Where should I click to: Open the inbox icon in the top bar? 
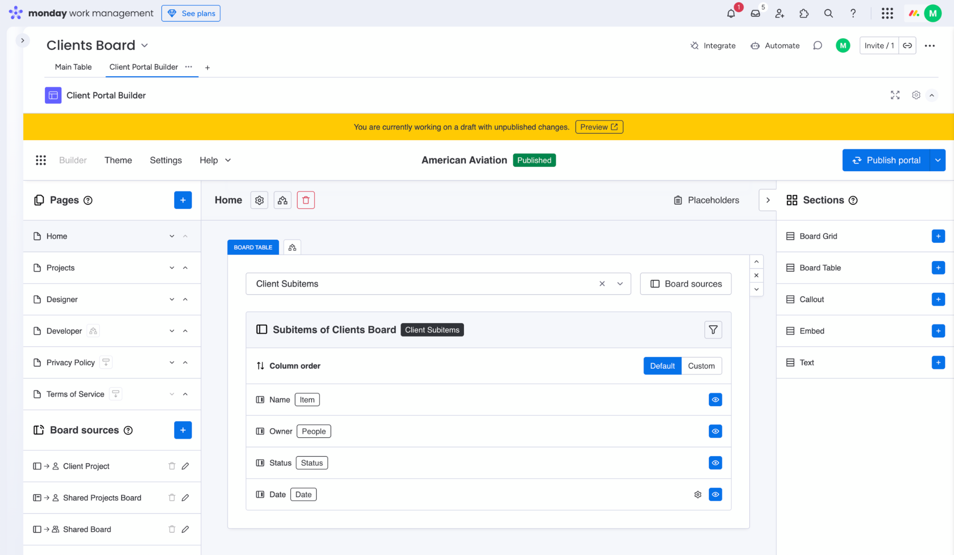click(755, 13)
